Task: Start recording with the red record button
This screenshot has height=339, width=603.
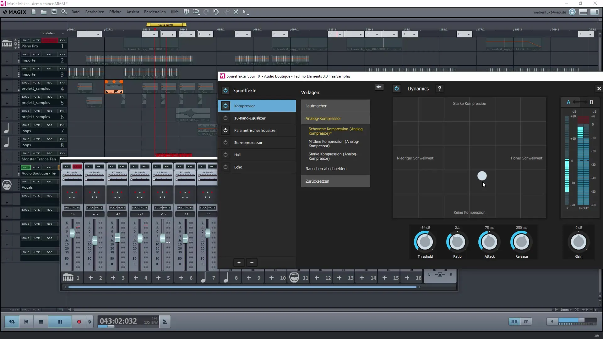Action: [x=79, y=322]
